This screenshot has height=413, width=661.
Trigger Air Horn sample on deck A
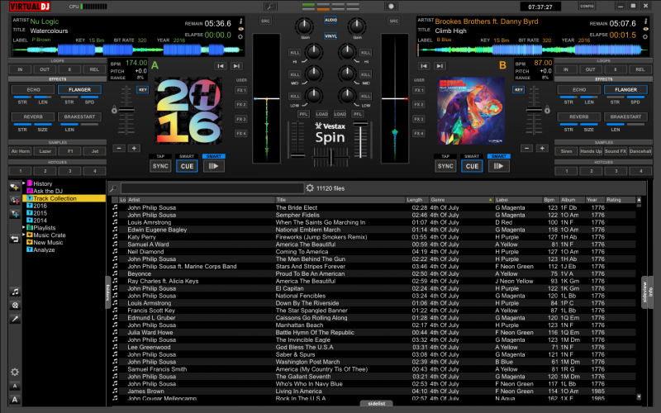tap(21, 151)
